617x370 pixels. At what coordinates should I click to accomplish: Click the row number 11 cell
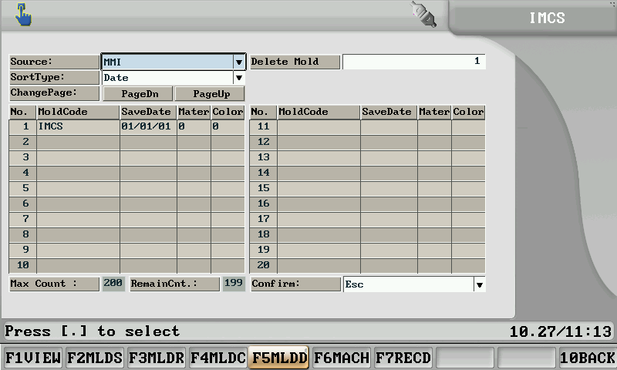[x=263, y=126]
